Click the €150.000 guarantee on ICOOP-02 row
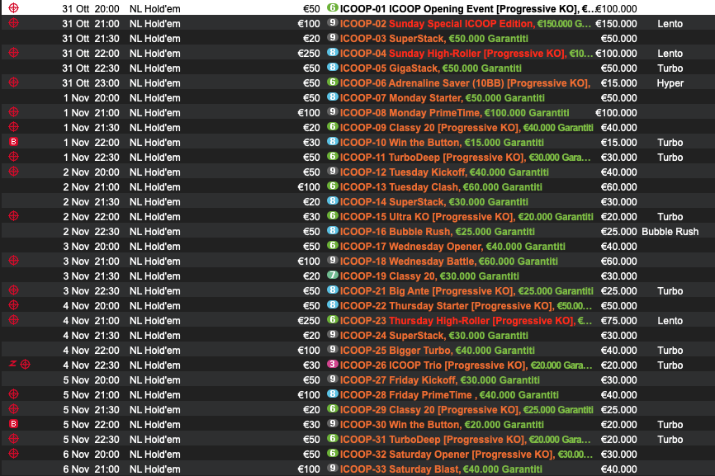715x476 pixels. [616, 24]
